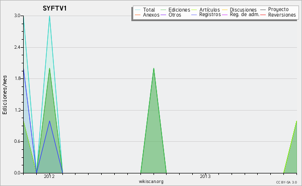Click the 2.4 y-axis value
Viewport: 302px width, 186px height.
[x=17, y=47]
